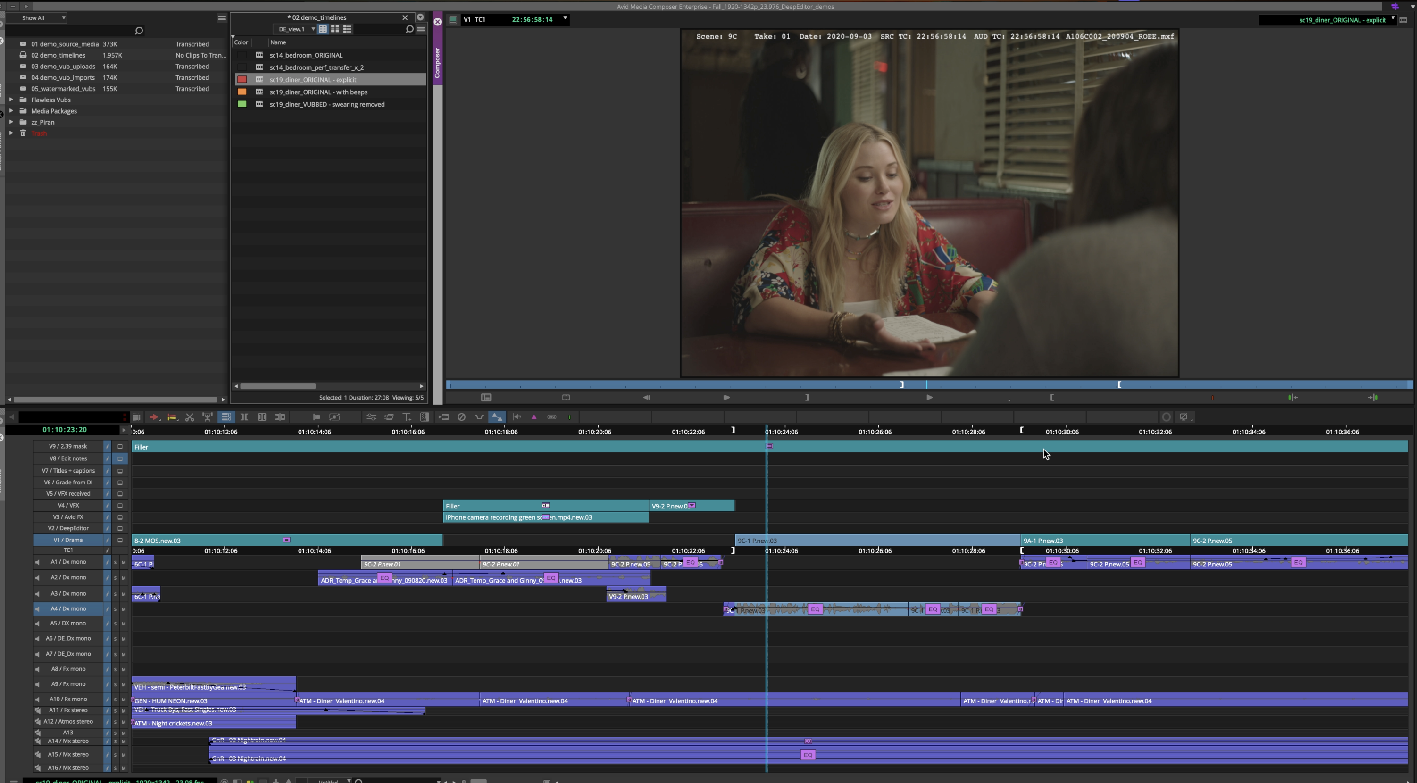The image size is (1417, 783).
Task: Select sc19_diner_VUBBED - swearing removed sequence
Action: pyautogui.click(x=327, y=104)
